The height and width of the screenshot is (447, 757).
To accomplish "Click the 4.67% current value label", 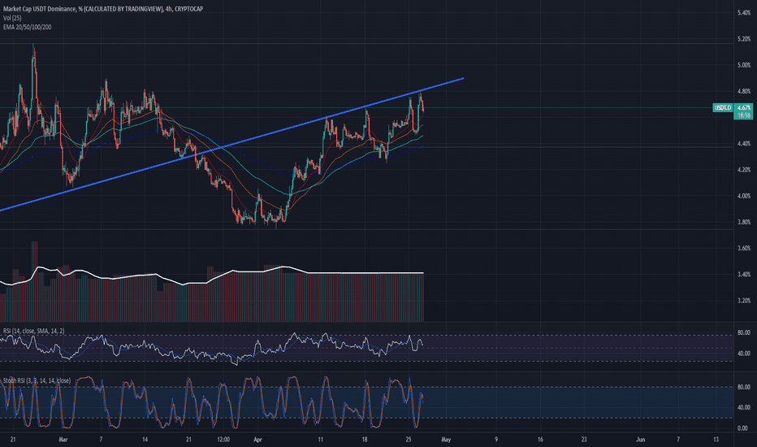I will 743,108.
